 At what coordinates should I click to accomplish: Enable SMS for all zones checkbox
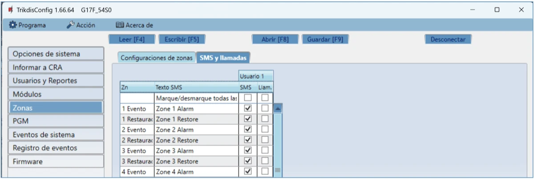(x=248, y=97)
